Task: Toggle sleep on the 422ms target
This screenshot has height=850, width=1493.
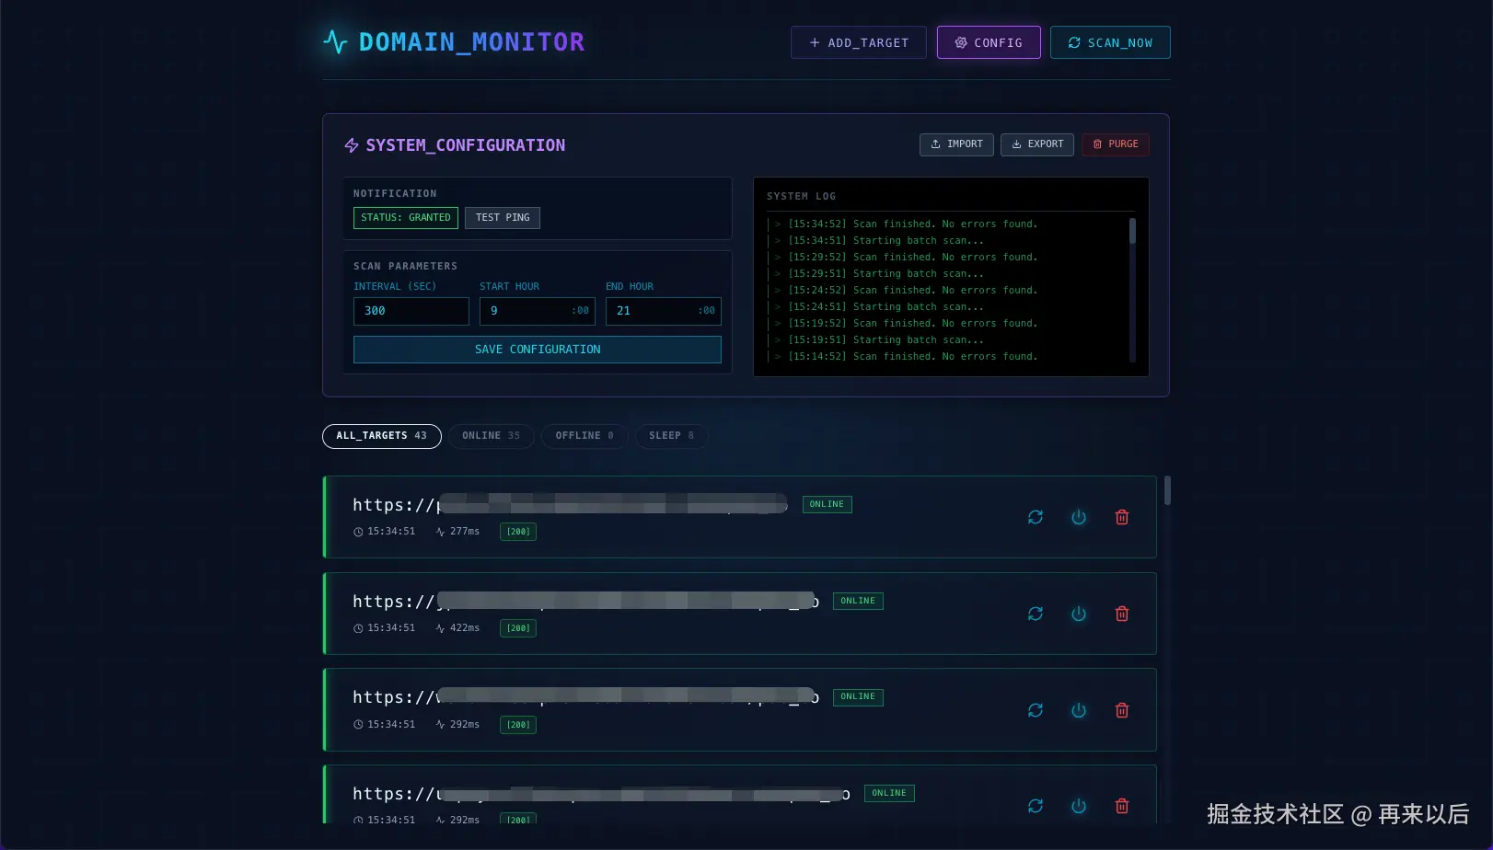Action: (x=1079, y=614)
